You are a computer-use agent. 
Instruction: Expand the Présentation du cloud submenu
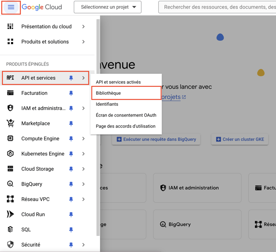83,27
